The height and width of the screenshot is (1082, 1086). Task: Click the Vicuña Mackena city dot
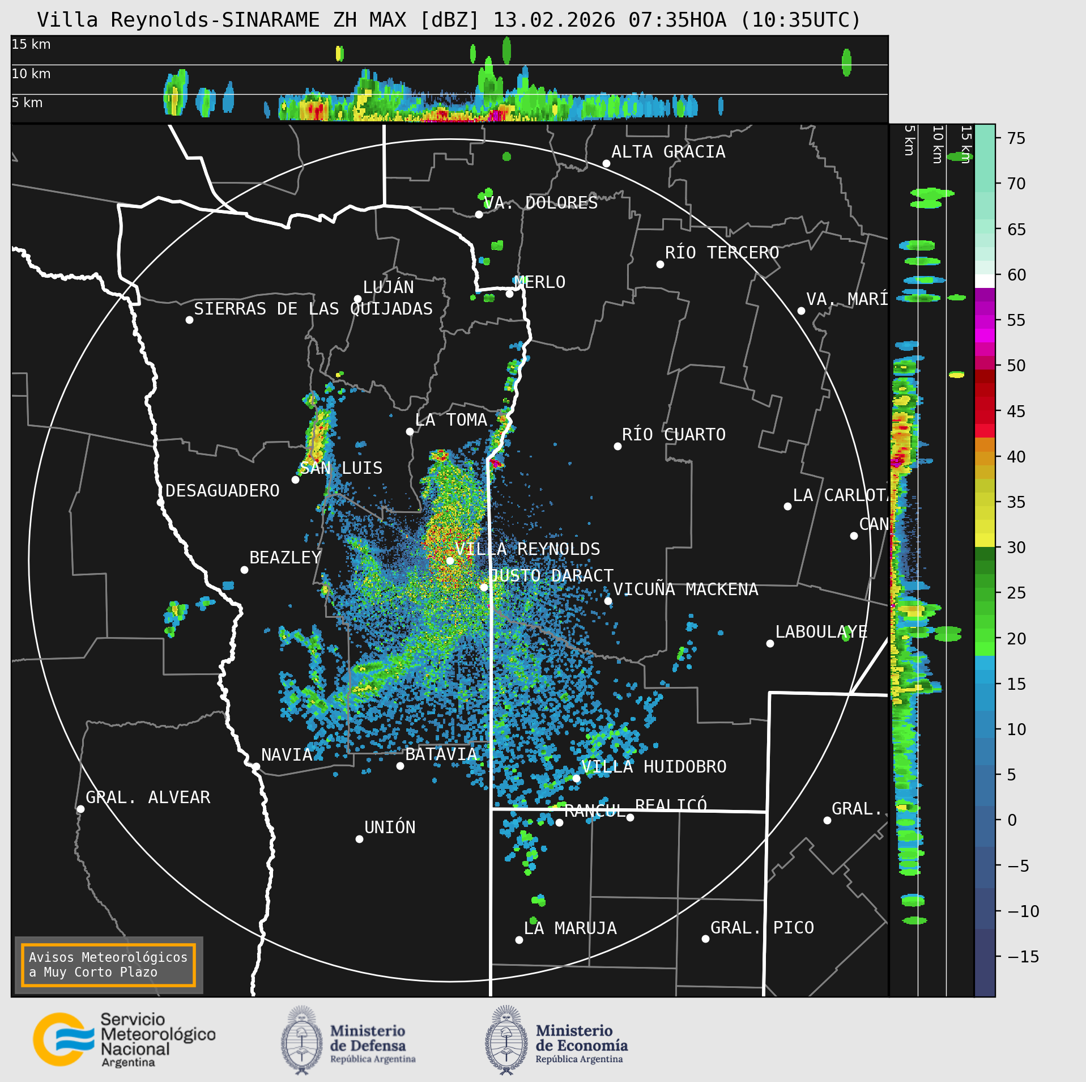pyautogui.click(x=608, y=601)
